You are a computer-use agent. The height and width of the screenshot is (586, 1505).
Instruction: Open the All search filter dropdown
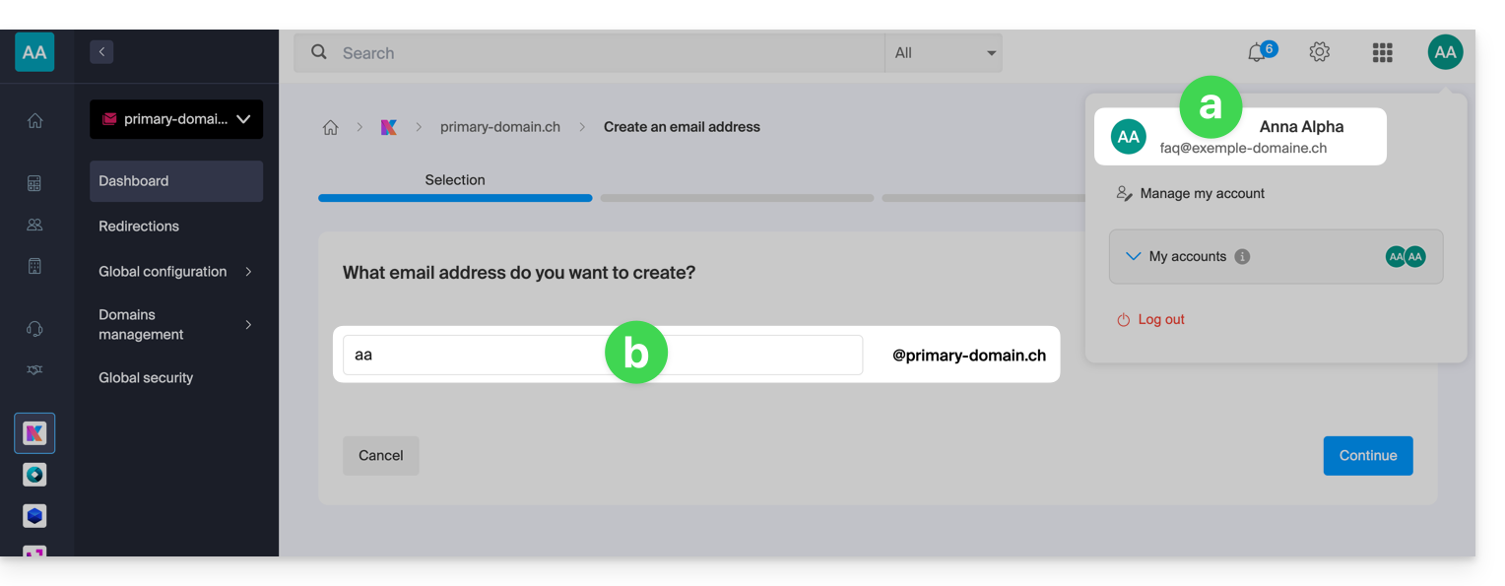click(944, 53)
